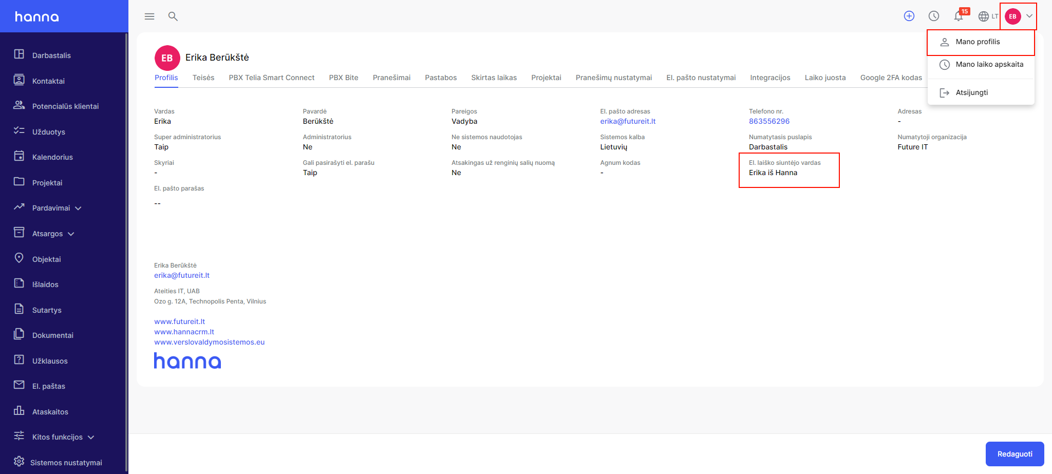Open the Darbastalis dashboard icon
The image size is (1052, 474).
coord(19,54)
